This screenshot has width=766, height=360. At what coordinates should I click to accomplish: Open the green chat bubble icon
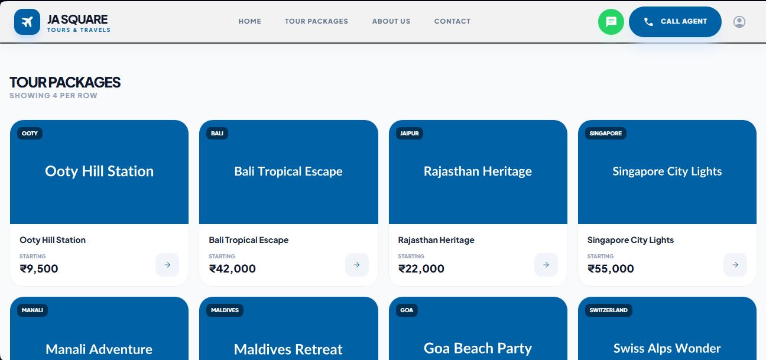611,22
